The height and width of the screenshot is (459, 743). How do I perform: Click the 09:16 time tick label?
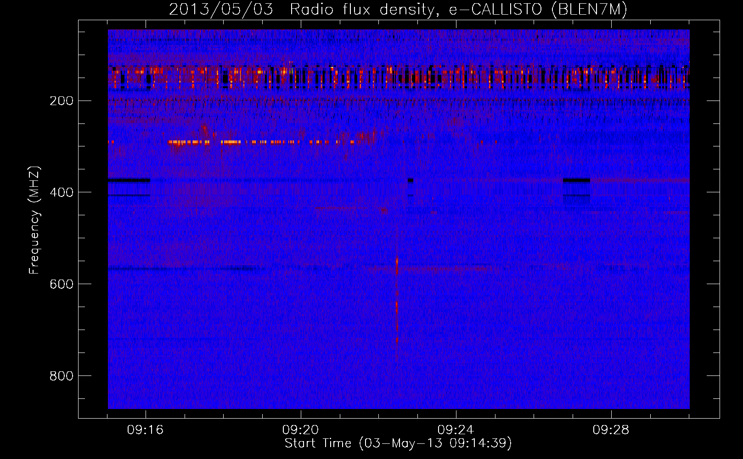(x=146, y=430)
